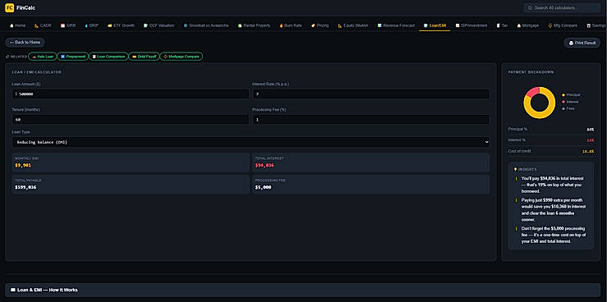Click the Total Interest value $94,036

[x=264, y=166]
